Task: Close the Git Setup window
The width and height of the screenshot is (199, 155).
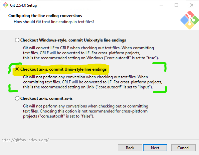Action: click(192, 5)
